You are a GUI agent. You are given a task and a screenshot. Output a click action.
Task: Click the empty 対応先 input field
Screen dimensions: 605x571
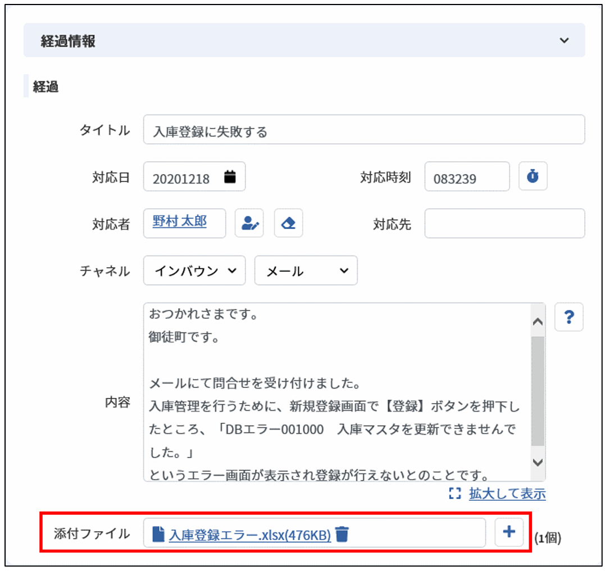point(504,223)
